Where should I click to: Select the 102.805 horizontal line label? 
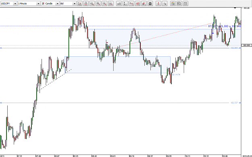click(x=234, y=48)
